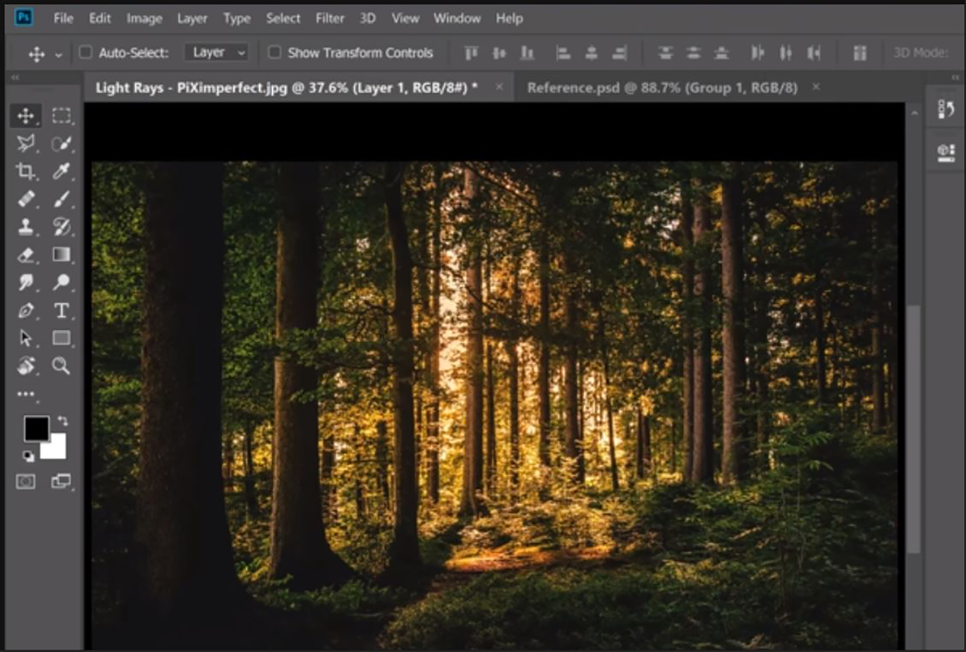Open the Libraries panel icon

click(945, 153)
